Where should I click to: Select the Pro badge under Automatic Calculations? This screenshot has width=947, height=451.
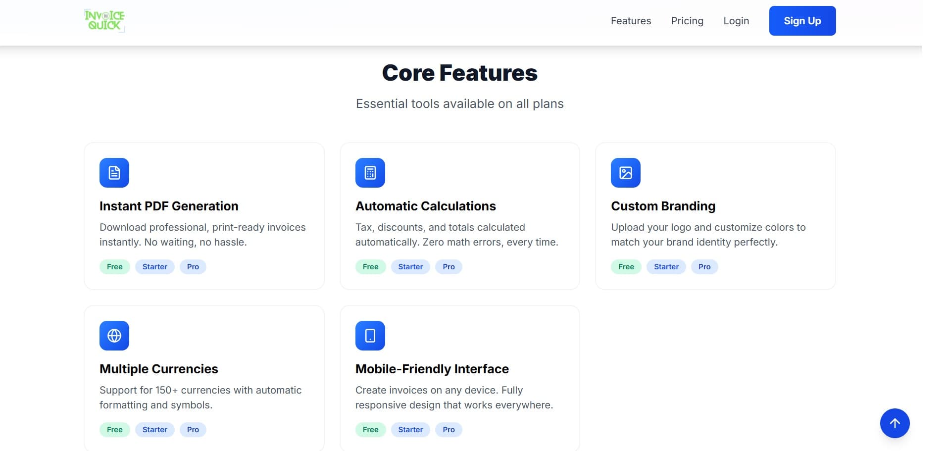448,266
